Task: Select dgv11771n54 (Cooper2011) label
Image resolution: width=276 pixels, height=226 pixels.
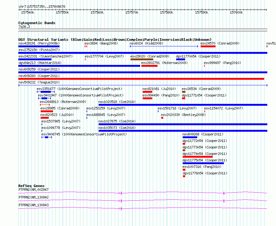Action: point(204,95)
